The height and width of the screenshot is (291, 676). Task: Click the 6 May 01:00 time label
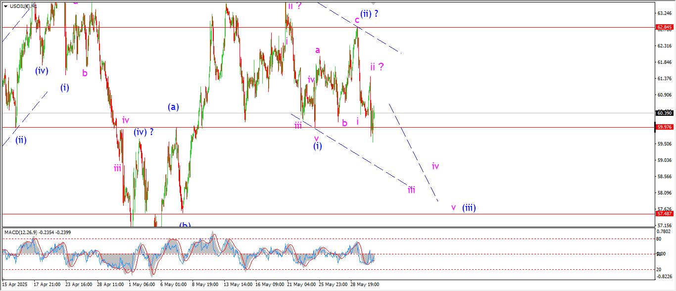[174, 285]
